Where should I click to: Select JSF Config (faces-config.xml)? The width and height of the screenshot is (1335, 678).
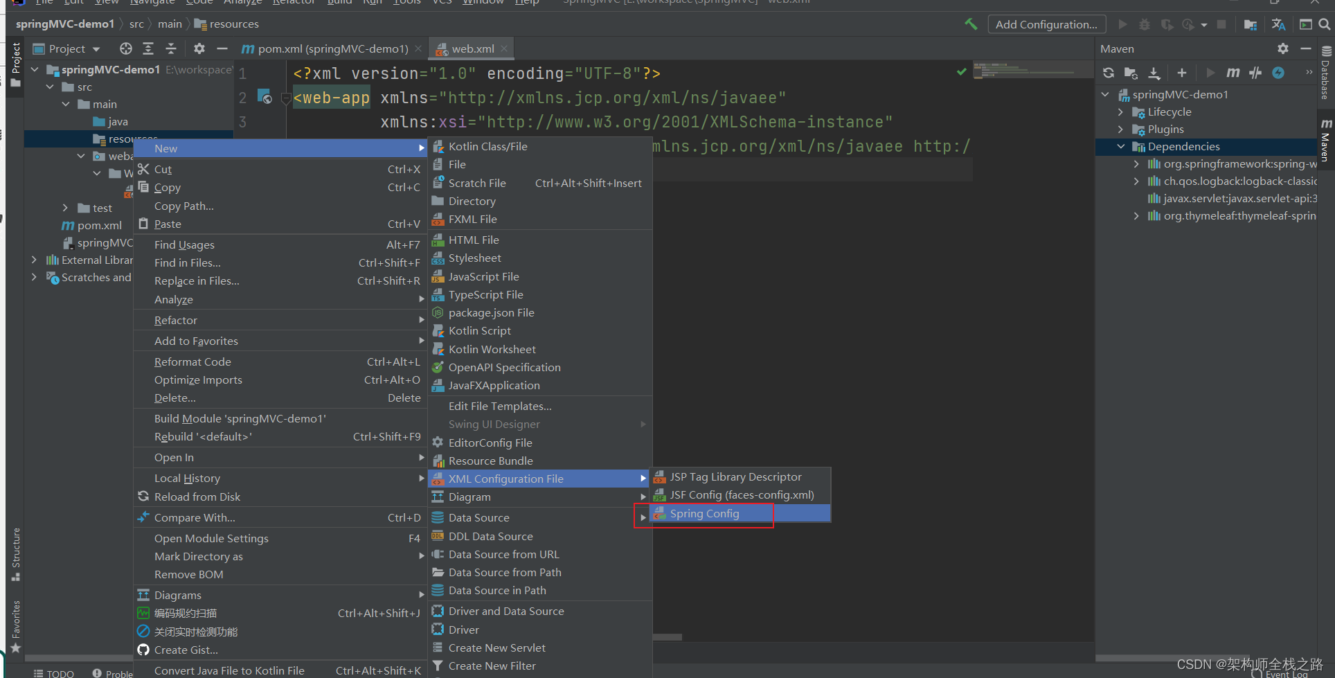740,494
